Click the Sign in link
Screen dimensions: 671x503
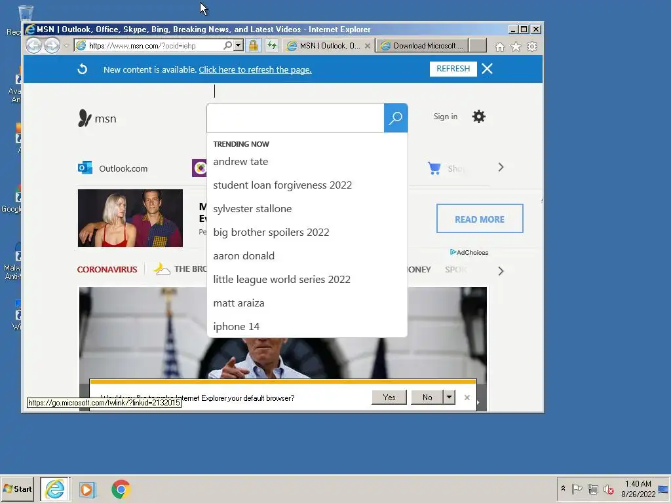(x=446, y=117)
